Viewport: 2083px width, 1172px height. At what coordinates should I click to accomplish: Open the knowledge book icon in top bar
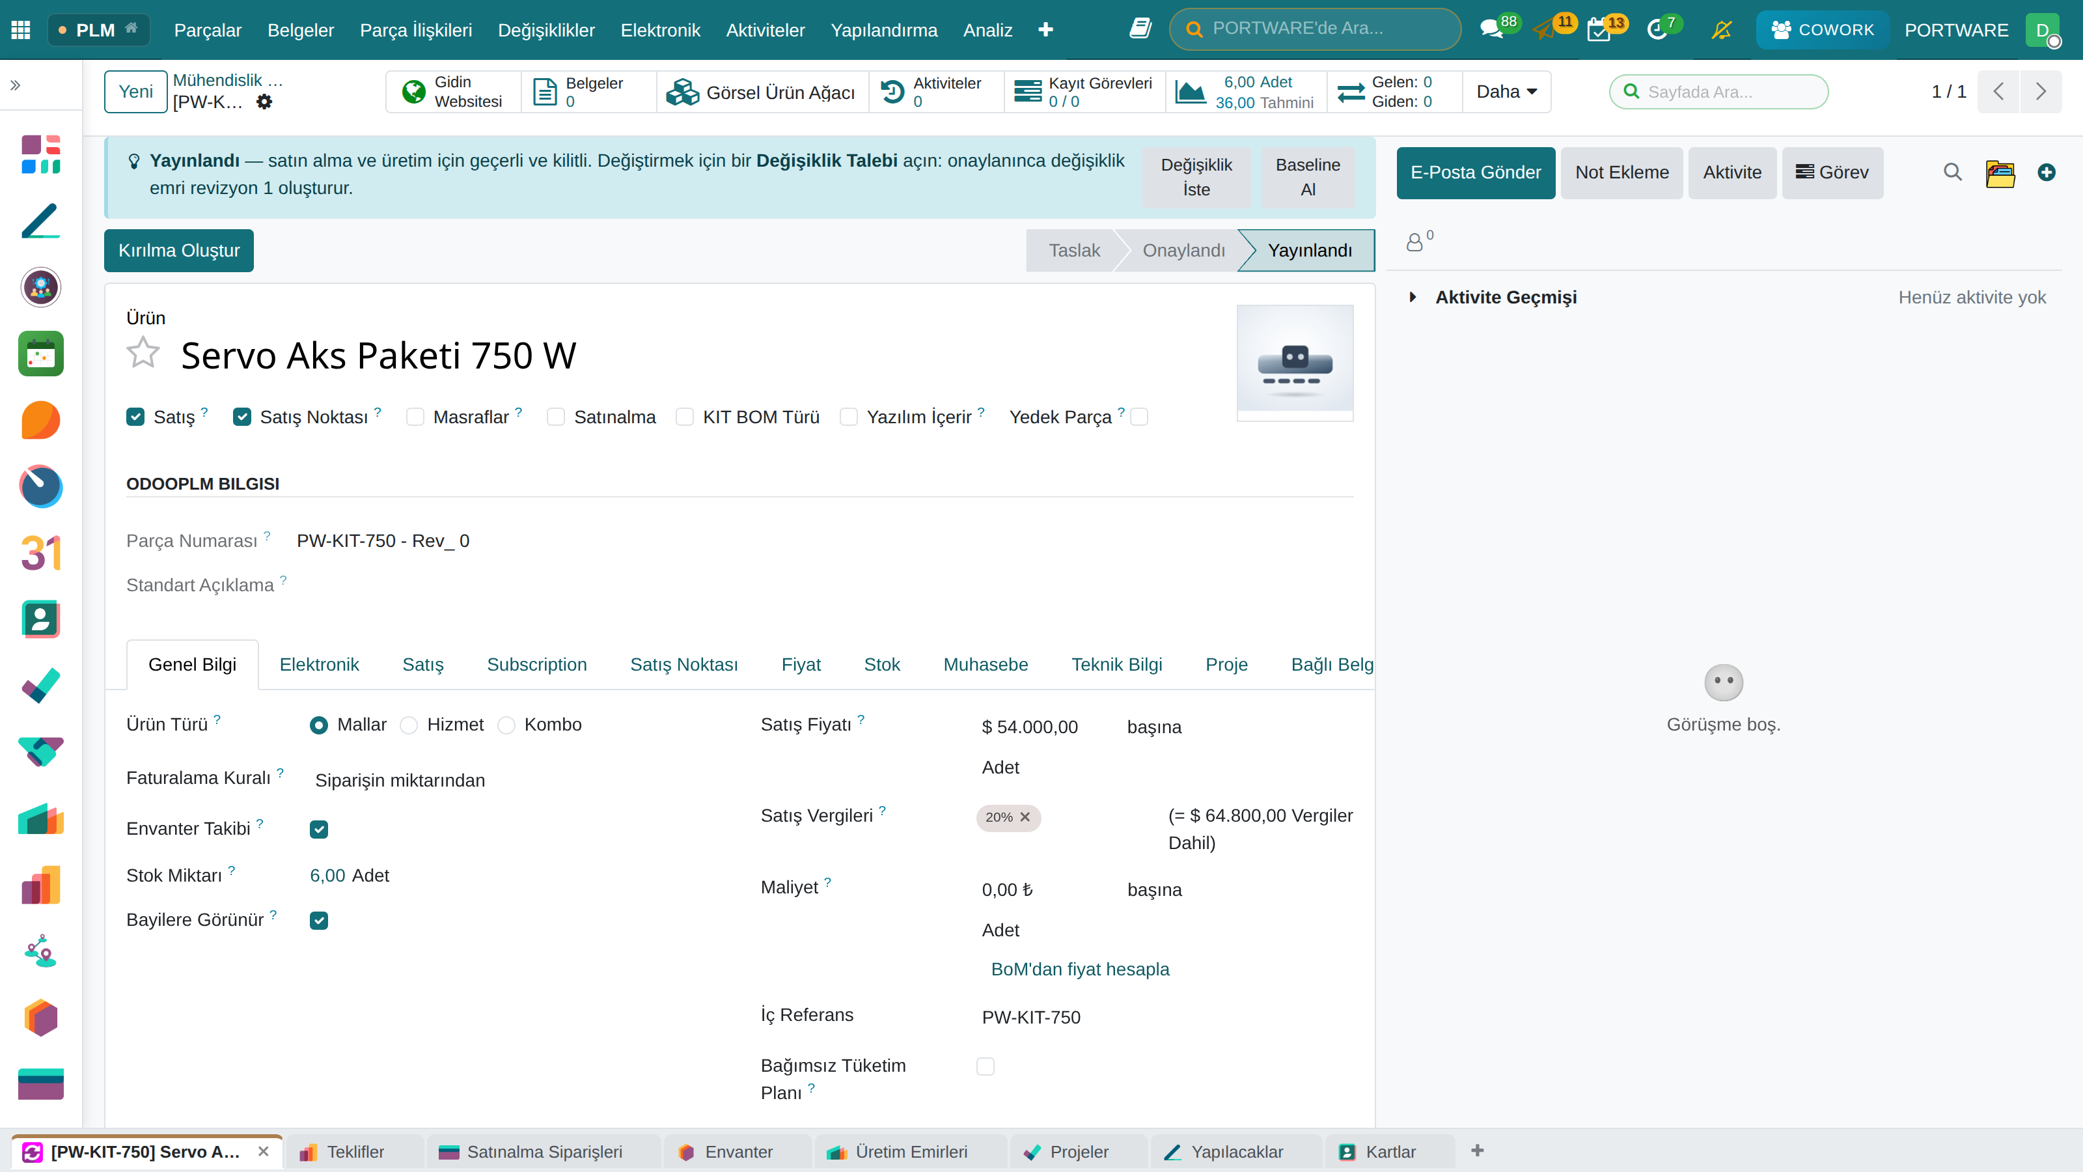point(1140,29)
